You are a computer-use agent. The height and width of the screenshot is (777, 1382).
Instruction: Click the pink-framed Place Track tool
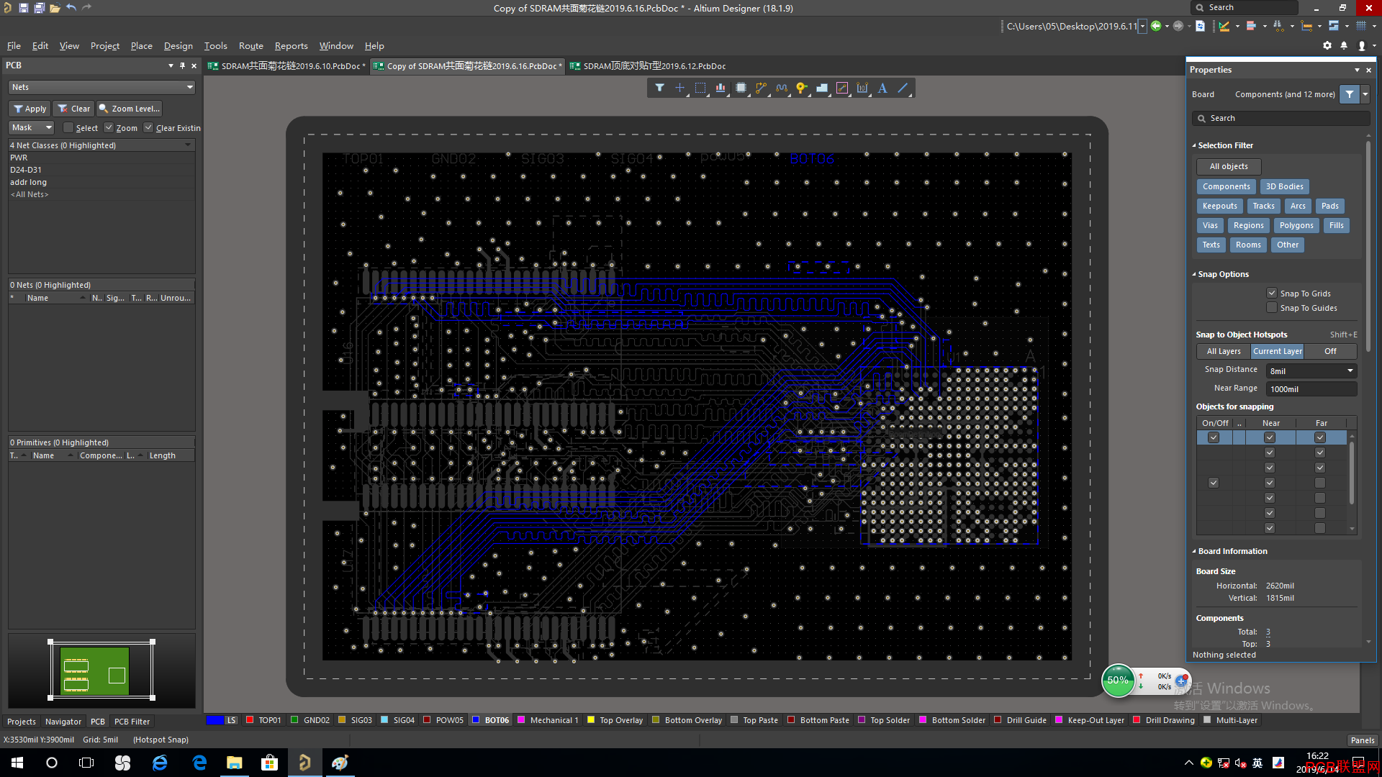(842, 88)
